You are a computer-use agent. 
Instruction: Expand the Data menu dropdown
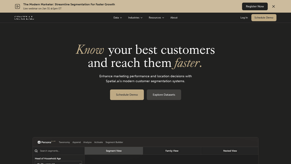[x=118, y=18]
